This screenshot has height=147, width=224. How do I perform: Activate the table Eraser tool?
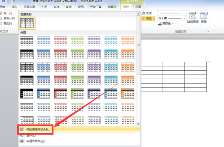click(x=204, y=15)
